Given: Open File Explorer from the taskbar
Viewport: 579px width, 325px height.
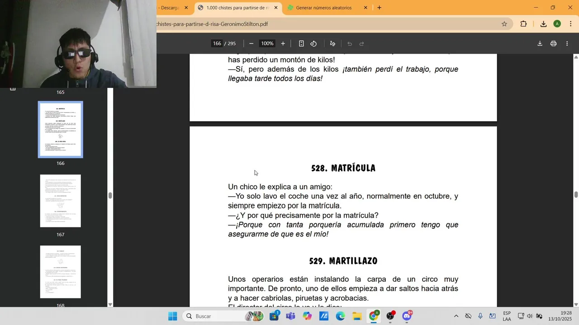Looking at the screenshot, I should pos(357,316).
